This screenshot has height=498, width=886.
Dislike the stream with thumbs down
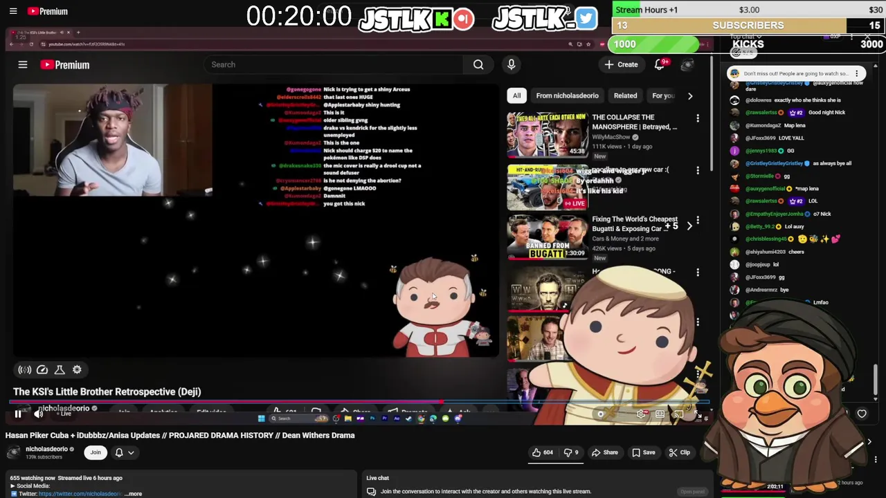point(571,452)
